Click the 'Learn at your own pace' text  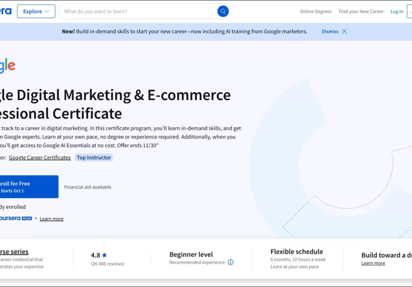(295, 267)
